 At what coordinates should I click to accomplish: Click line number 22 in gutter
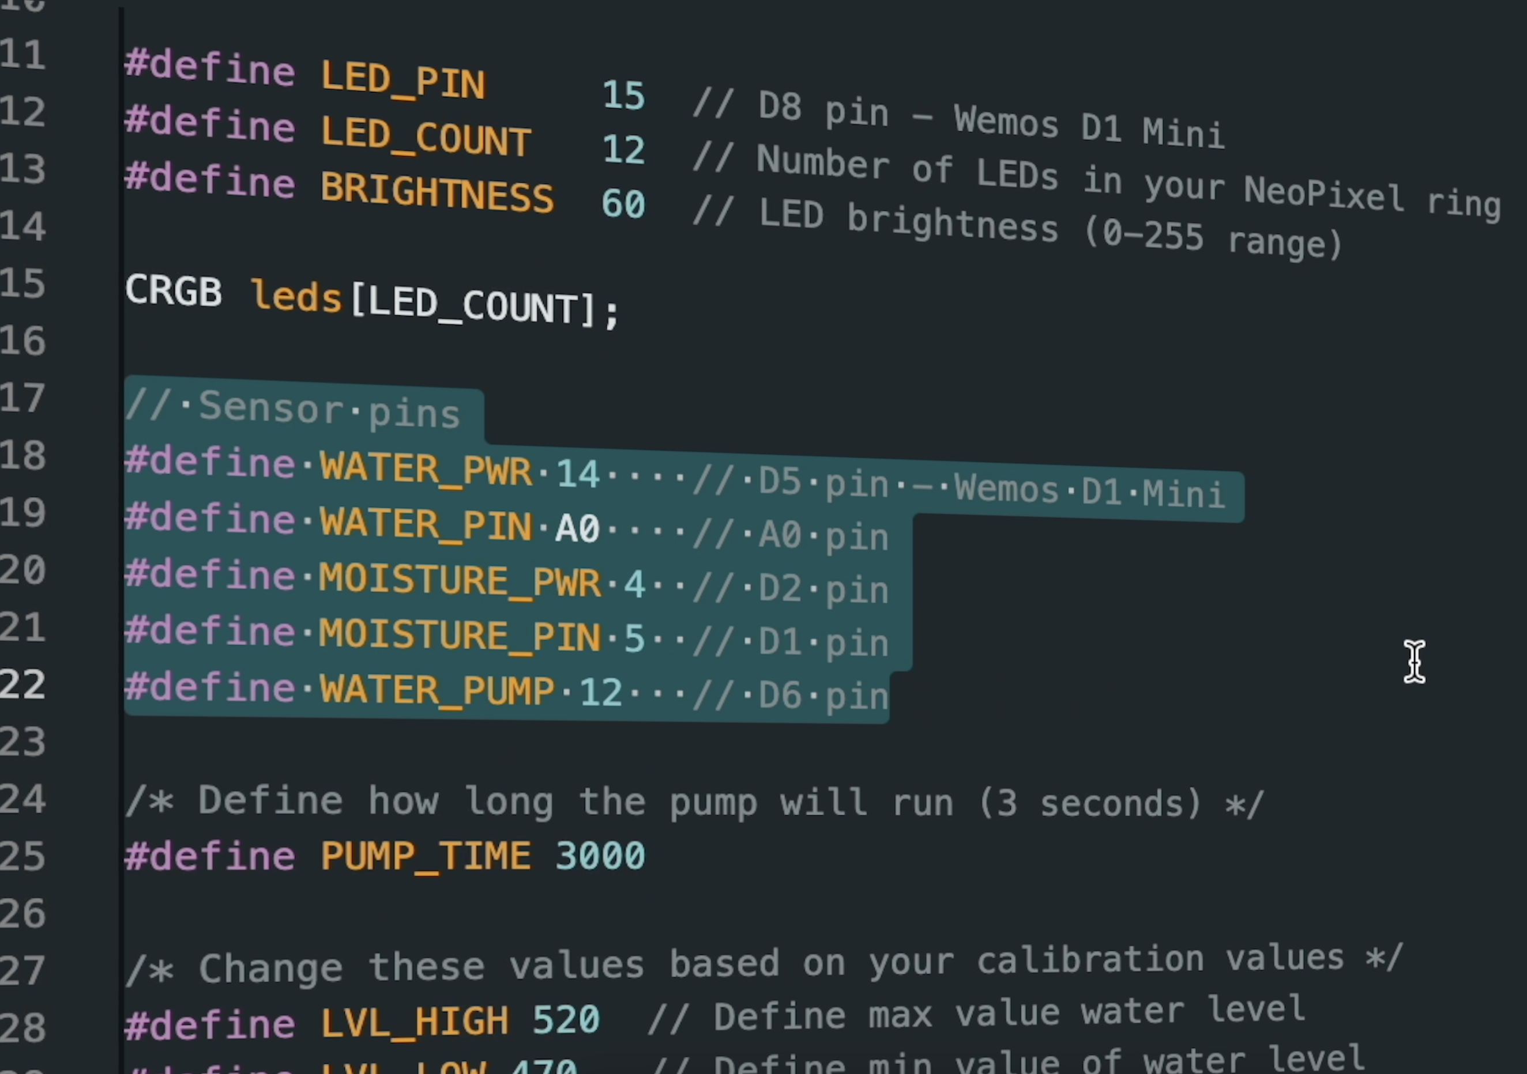(x=23, y=685)
